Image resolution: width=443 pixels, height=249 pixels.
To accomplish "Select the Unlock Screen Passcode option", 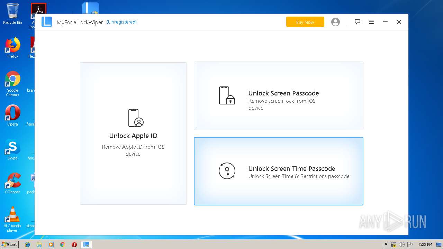I will coord(279,96).
